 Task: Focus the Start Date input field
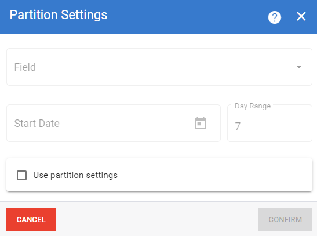114,123
